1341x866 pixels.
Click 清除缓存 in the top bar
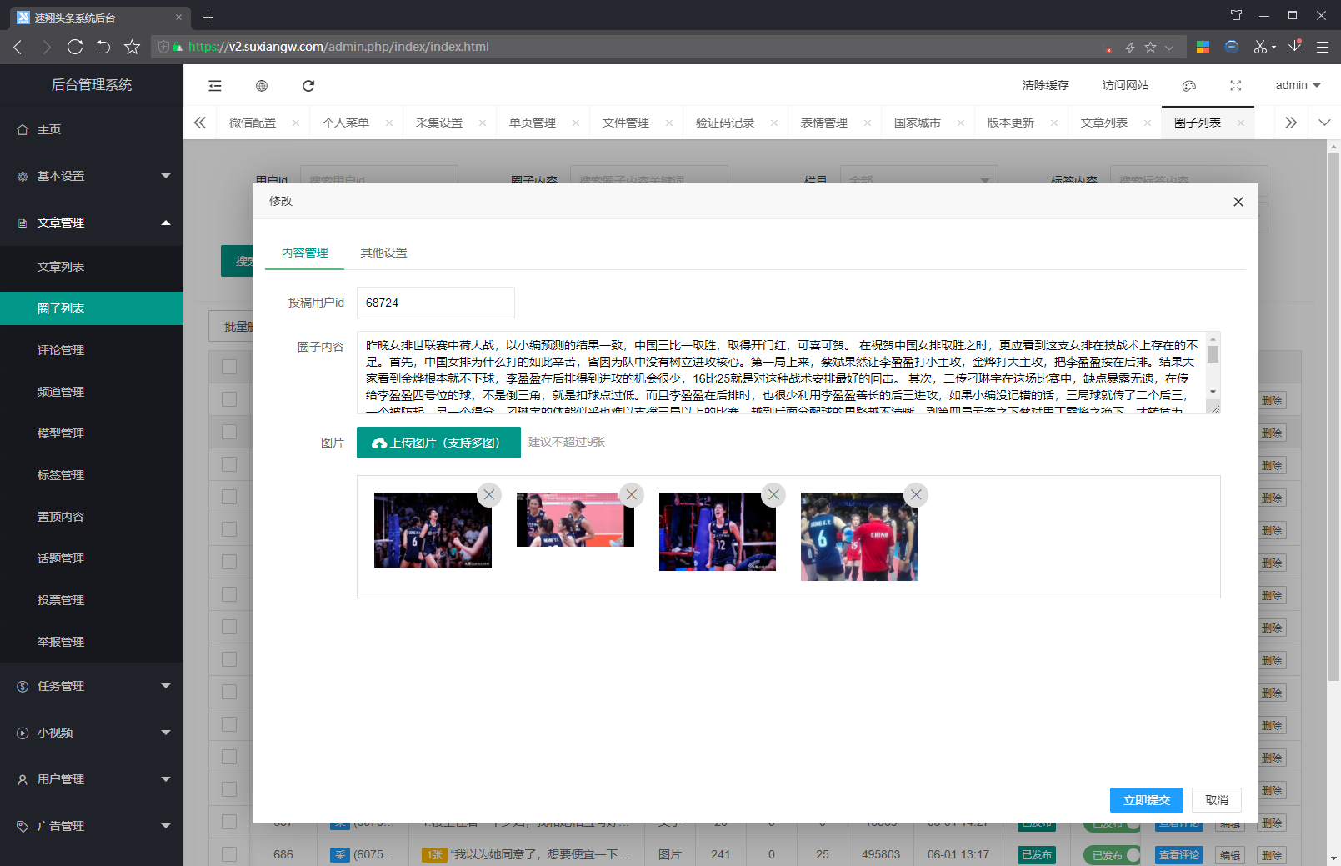click(1046, 85)
